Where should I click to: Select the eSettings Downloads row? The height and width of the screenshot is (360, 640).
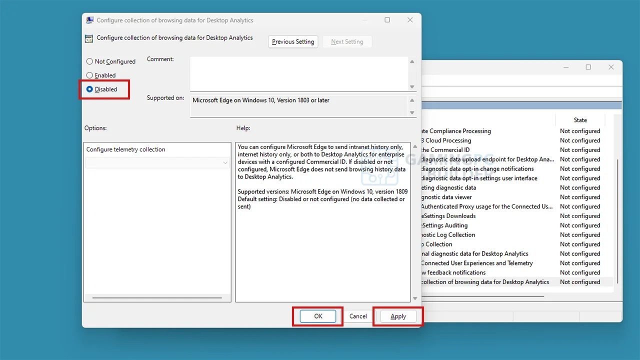[517, 216]
